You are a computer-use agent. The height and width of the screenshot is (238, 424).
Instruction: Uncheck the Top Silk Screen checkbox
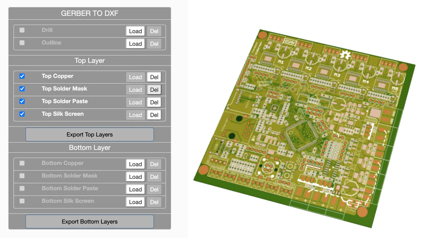(22, 114)
